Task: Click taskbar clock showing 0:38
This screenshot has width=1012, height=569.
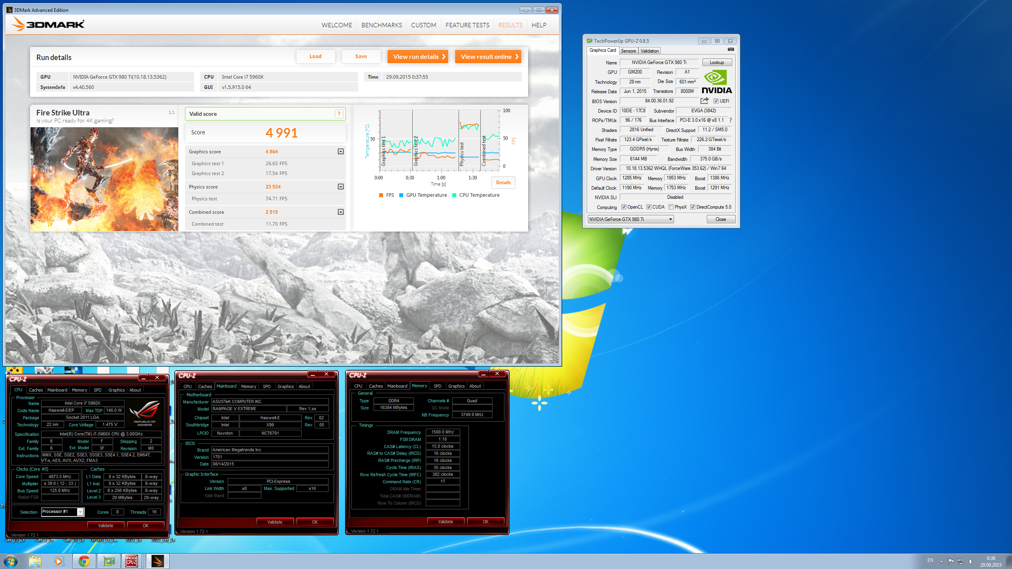Action: [x=991, y=561]
